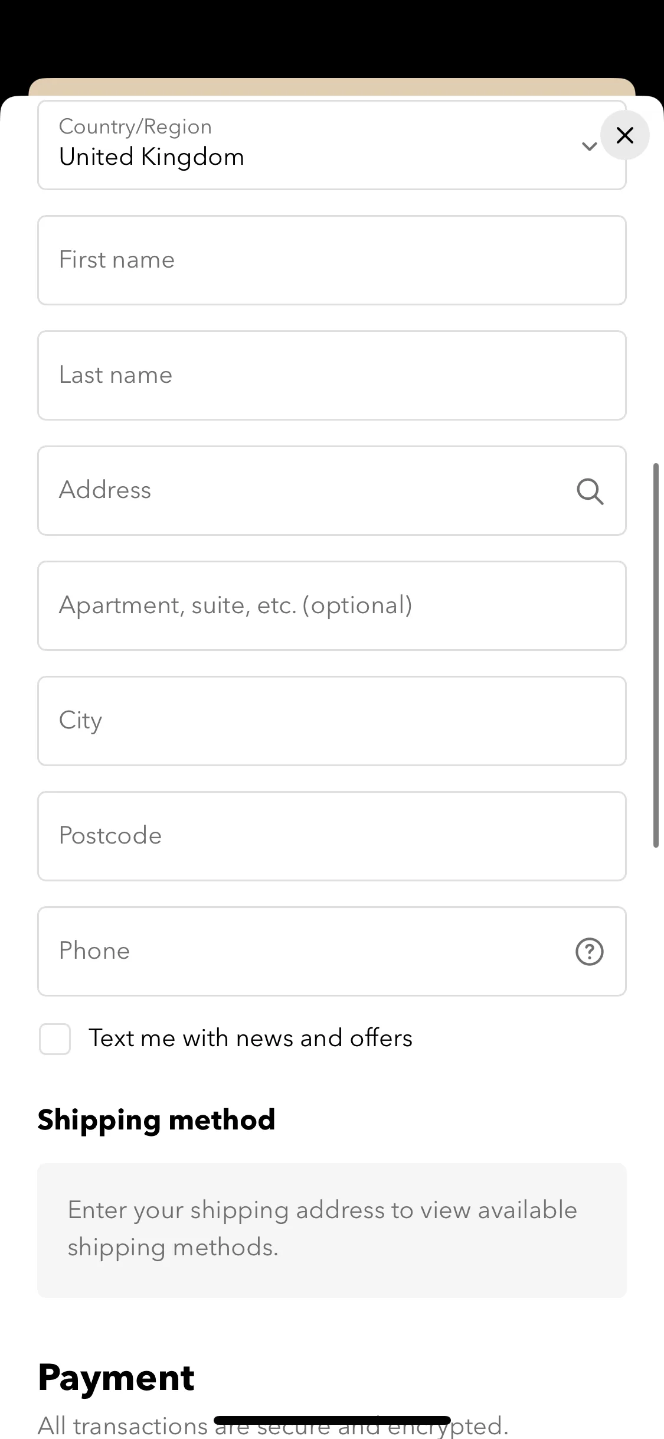The width and height of the screenshot is (664, 1439).
Task: Focus the Last name field
Action: tap(332, 376)
